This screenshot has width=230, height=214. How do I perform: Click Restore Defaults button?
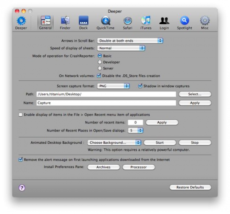[x=190, y=187]
